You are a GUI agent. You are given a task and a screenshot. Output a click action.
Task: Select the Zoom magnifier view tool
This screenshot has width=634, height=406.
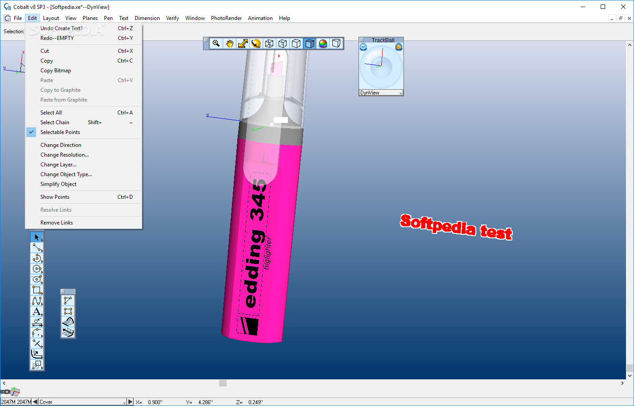pyautogui.click(x=216, y=43)
